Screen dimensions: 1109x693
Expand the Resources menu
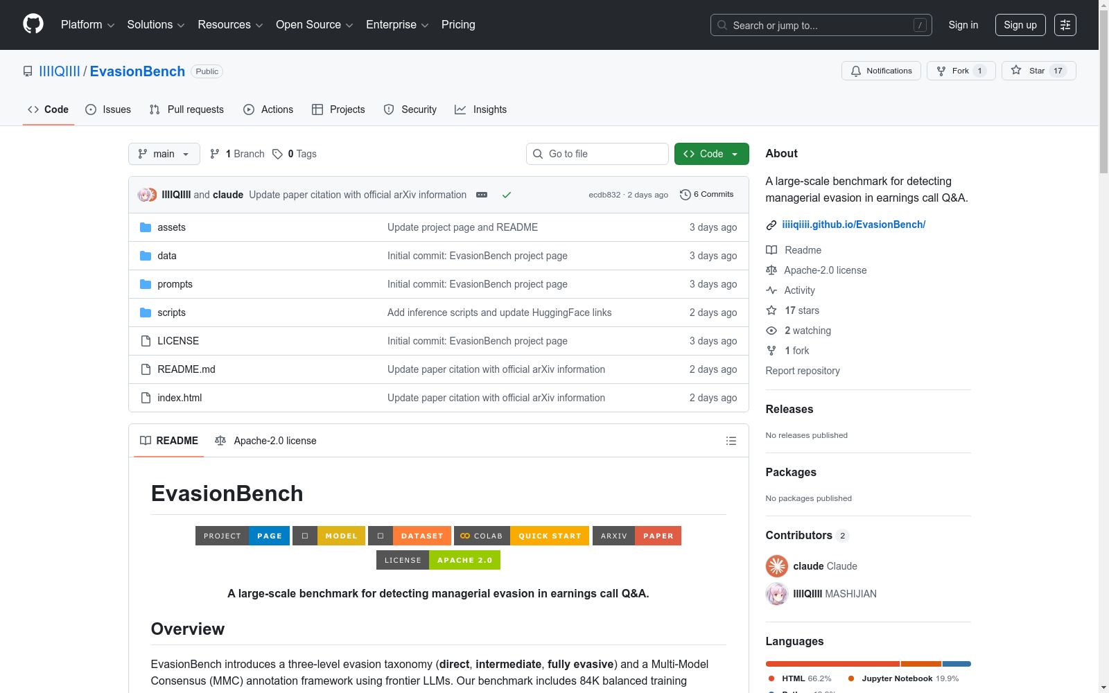[230, 25]
